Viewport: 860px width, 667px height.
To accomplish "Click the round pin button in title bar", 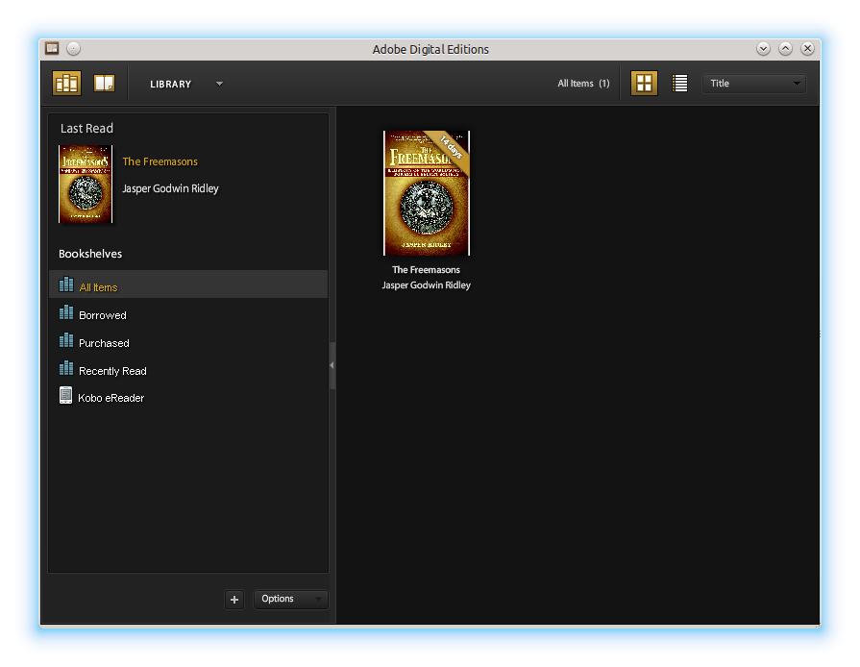I will coord(74,48).
